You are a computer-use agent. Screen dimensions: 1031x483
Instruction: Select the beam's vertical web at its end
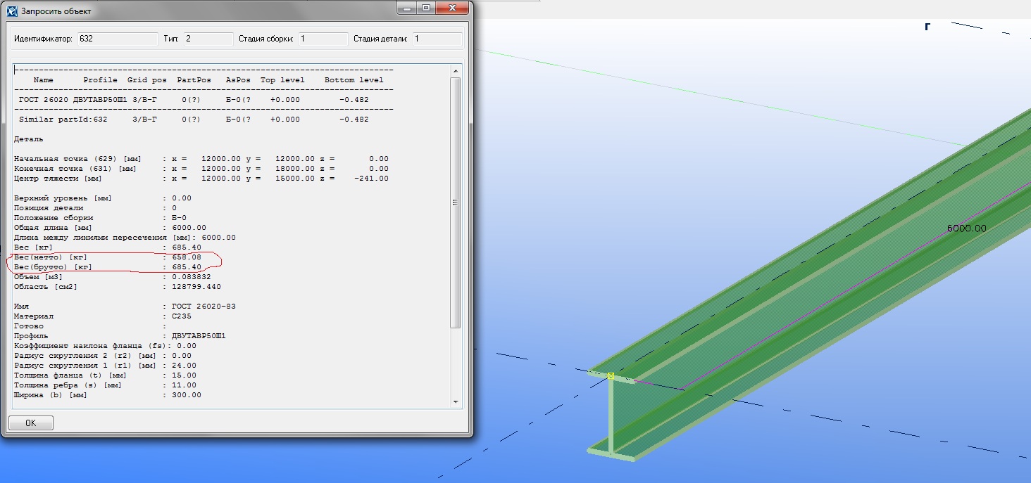pos(611,415)
